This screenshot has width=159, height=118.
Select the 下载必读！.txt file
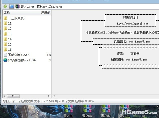[x=18, y=55]
